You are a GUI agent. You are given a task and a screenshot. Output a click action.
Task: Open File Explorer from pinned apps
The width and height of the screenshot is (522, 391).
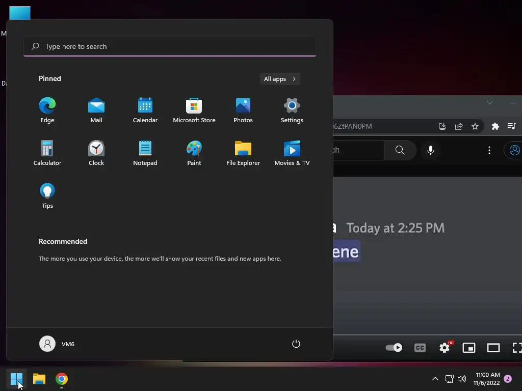pyautogui.click(x=243, y=153)
